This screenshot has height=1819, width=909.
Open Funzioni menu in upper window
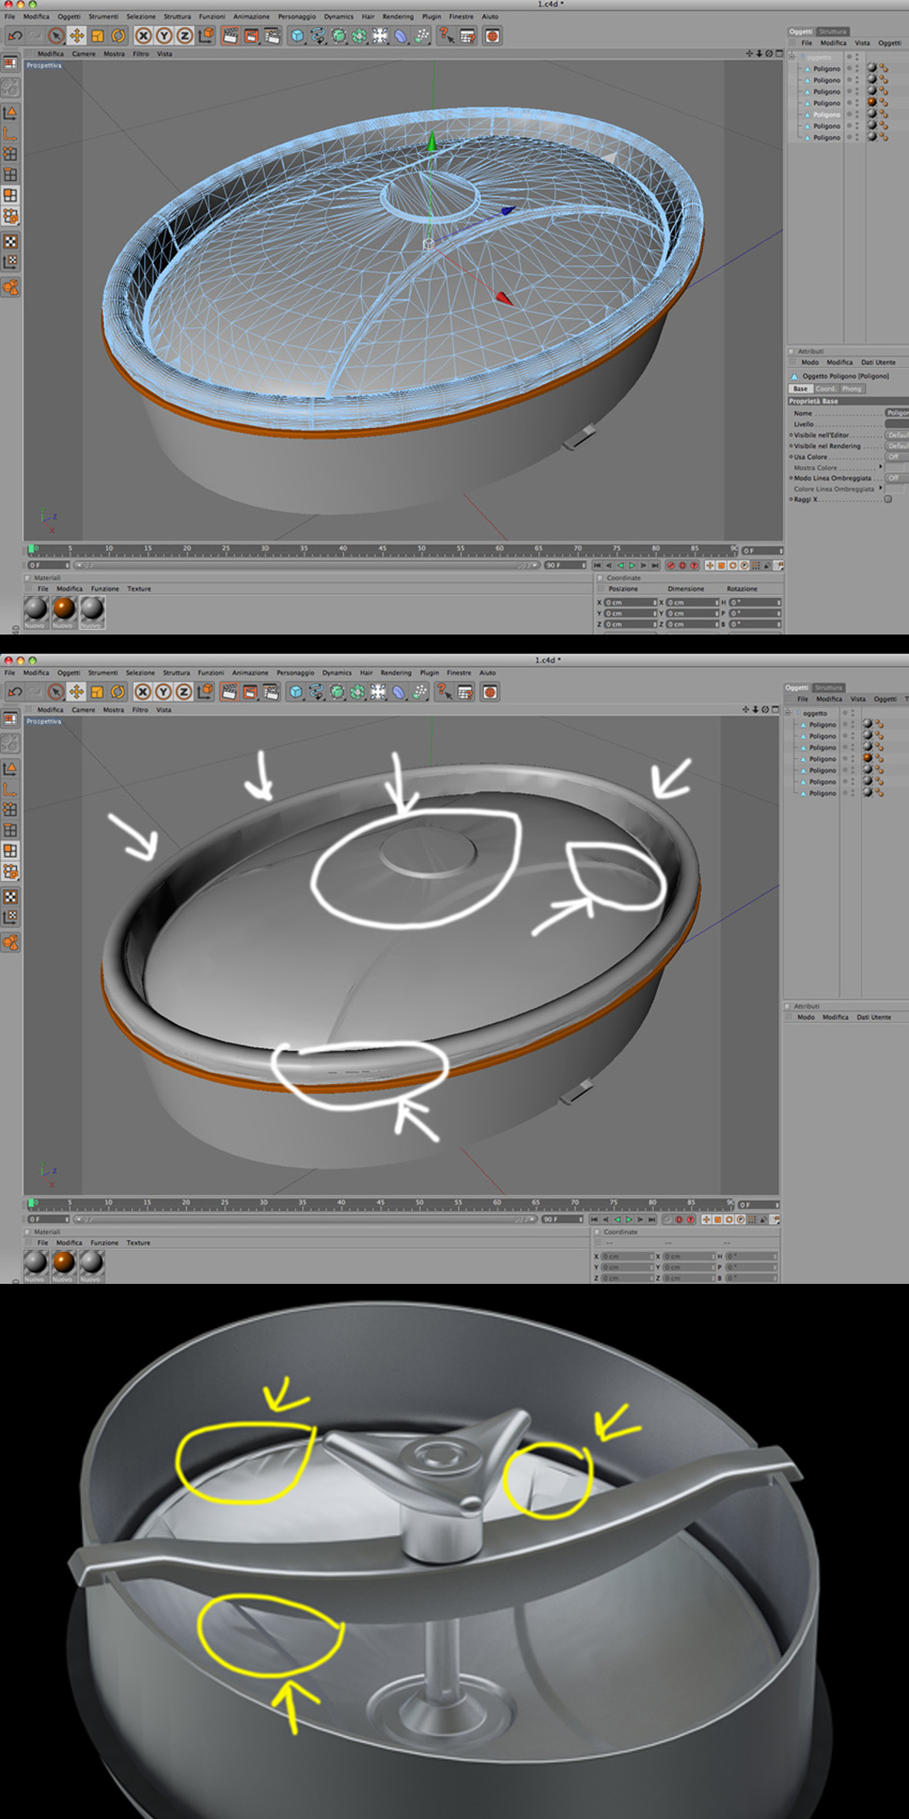click(x=212, y=16)
